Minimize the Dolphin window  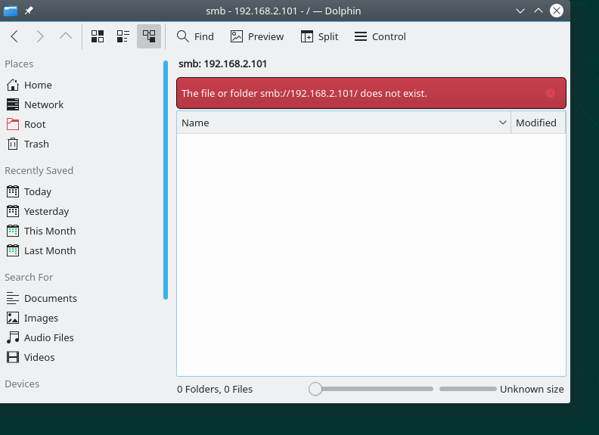point(520,11)
